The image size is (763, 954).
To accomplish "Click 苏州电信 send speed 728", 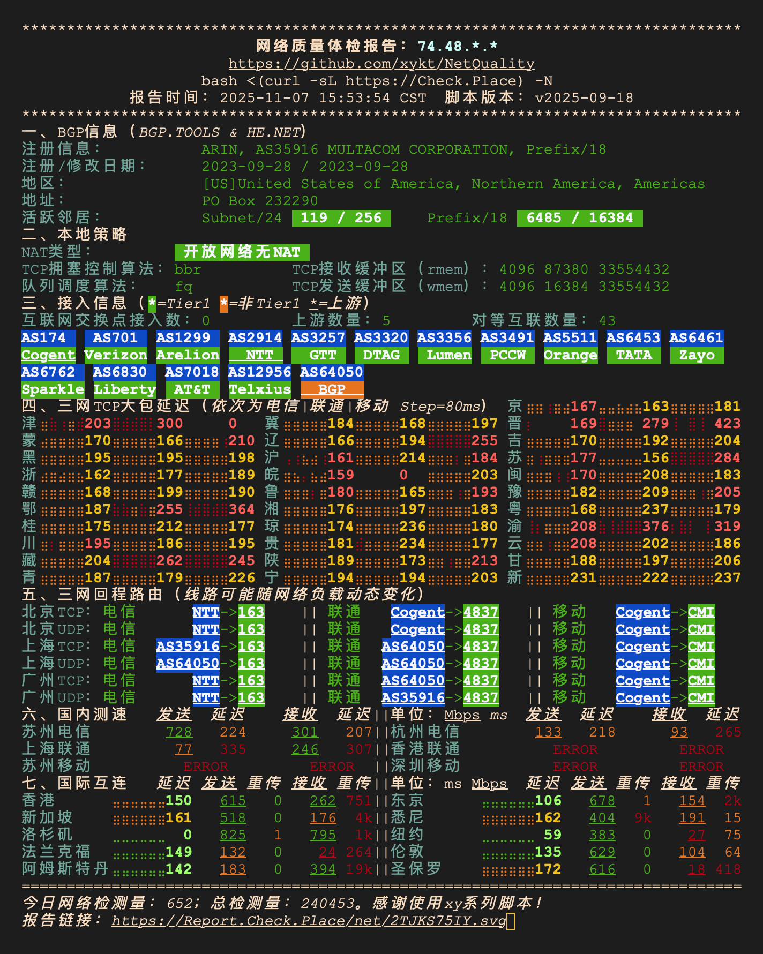I will [x=179, y=732].
